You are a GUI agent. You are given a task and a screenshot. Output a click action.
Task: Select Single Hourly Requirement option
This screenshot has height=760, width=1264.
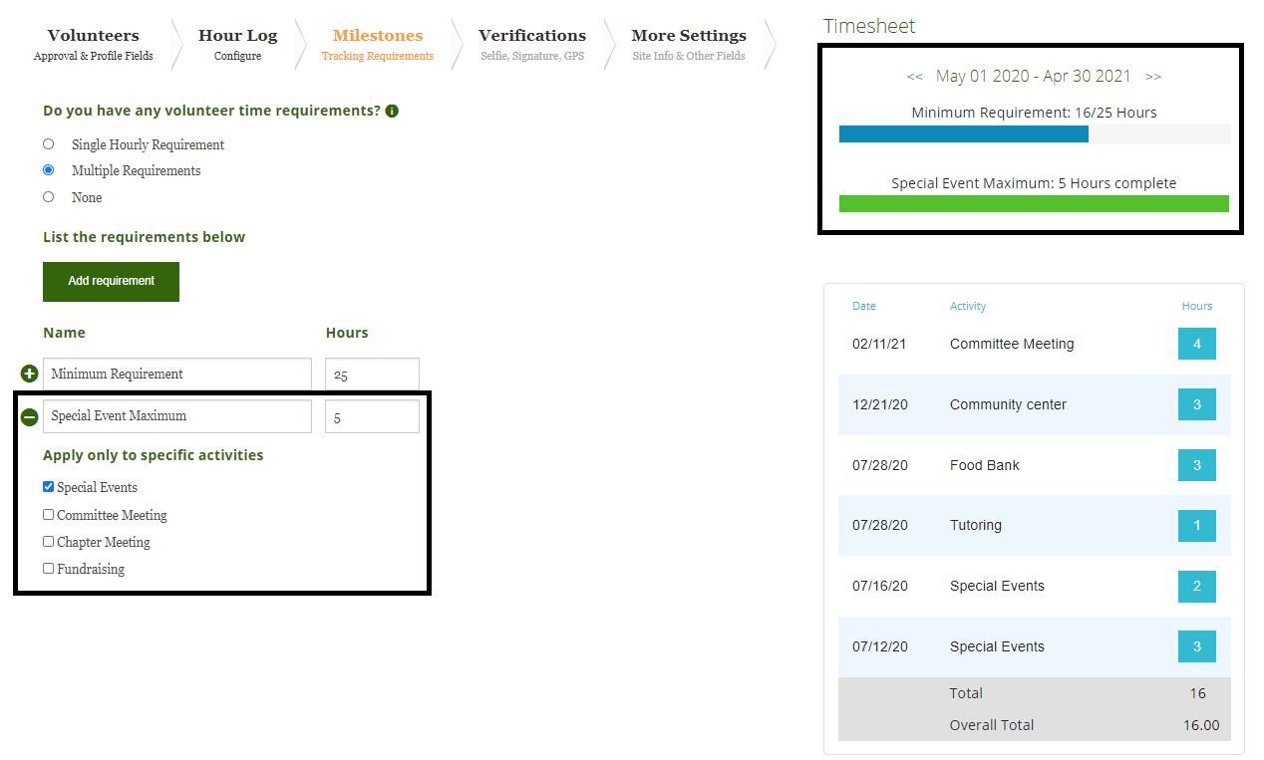click(48, 144)
